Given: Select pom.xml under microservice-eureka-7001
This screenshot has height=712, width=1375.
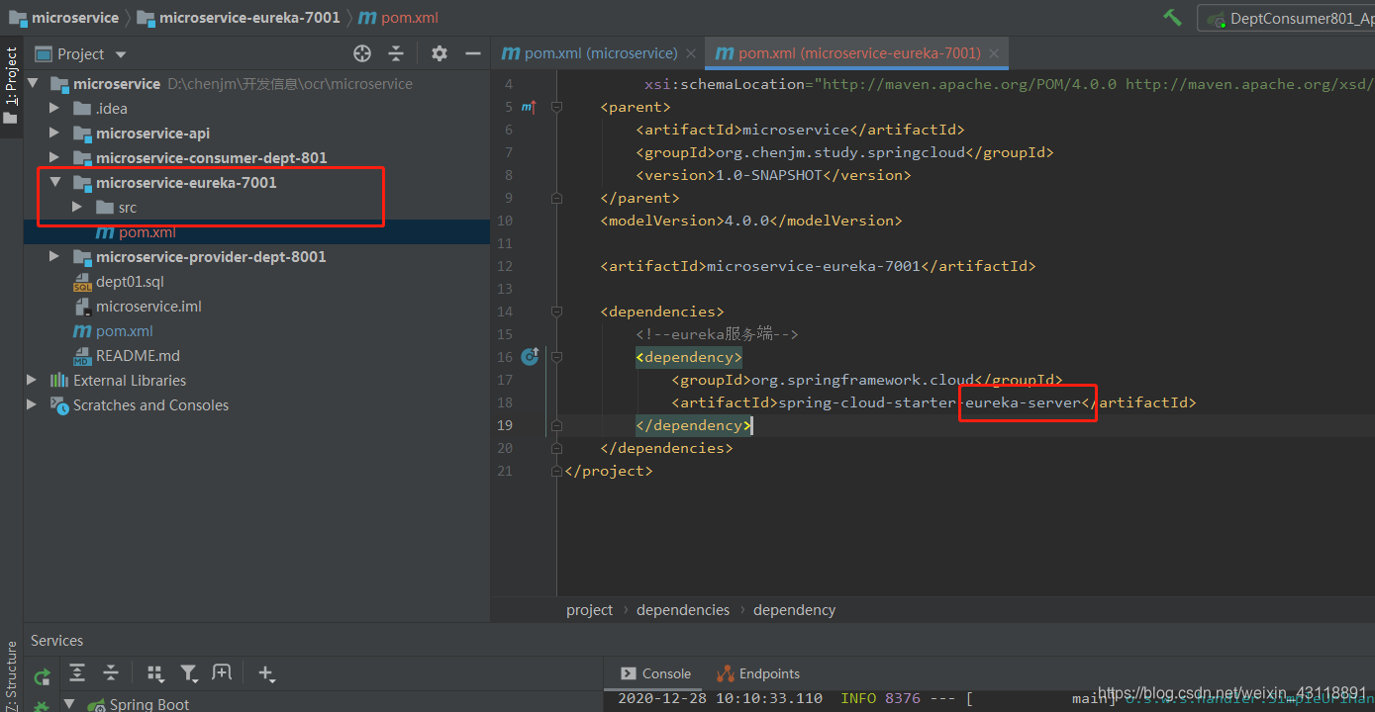Looking at the screenshot, I should point(147,232).
